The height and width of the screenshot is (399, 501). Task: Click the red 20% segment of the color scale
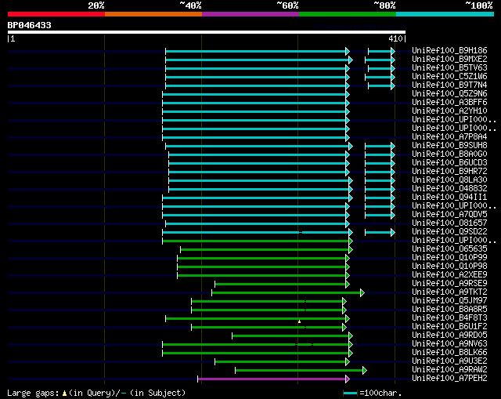point(56,14)
